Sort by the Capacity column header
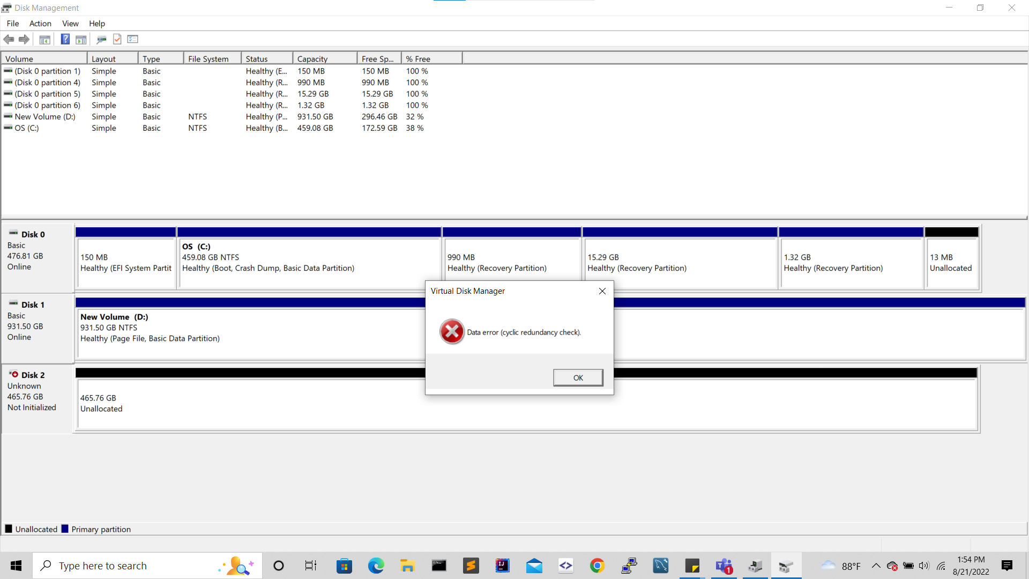The height and width of the screenshot is (579, 1029). [x=325, y=59]
